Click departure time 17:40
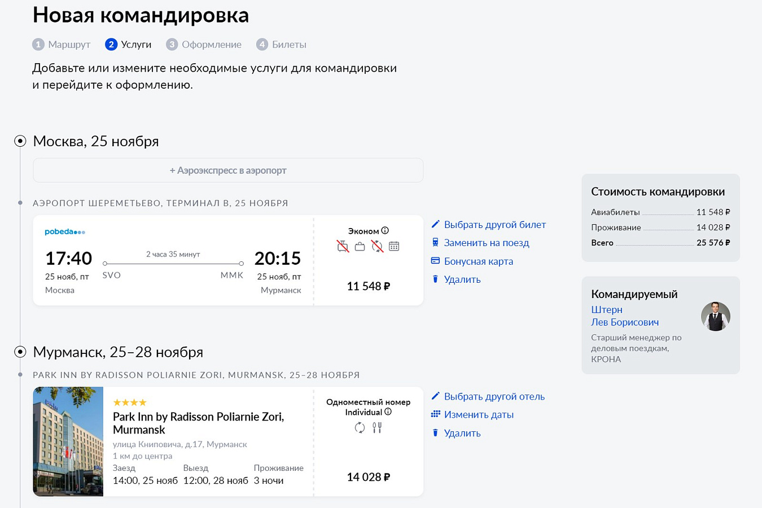 [x=68, y=258]
